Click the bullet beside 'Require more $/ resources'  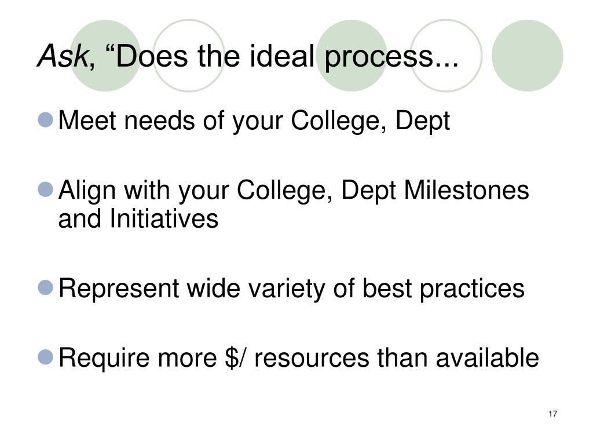(46, 357)
